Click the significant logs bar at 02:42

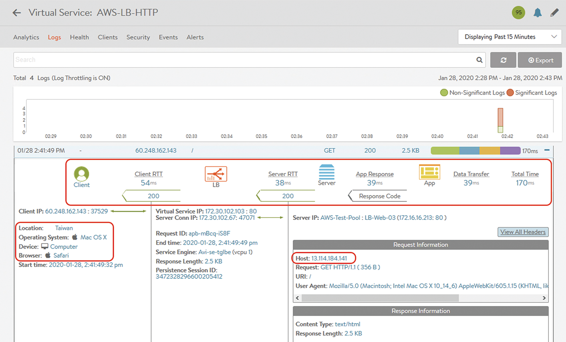[500, 117]
